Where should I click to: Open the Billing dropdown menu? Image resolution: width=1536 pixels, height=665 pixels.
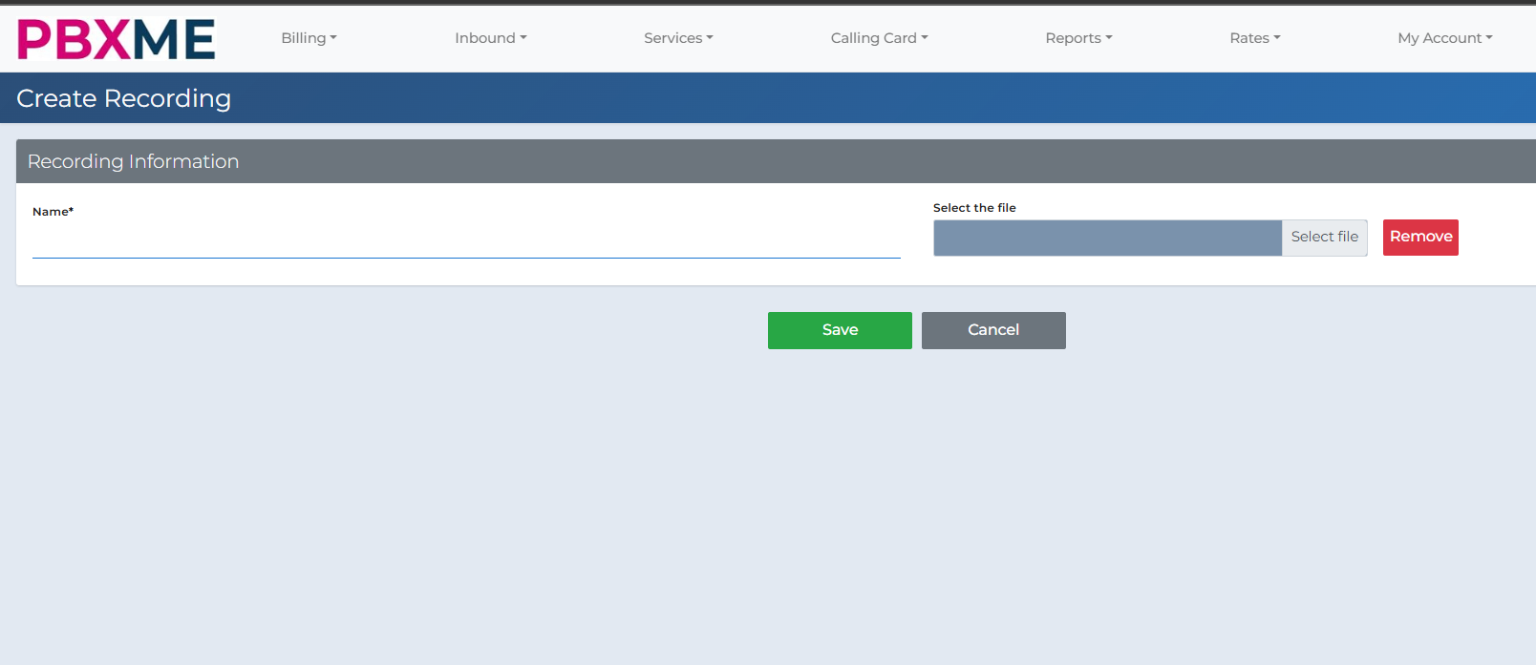[309, 38]
